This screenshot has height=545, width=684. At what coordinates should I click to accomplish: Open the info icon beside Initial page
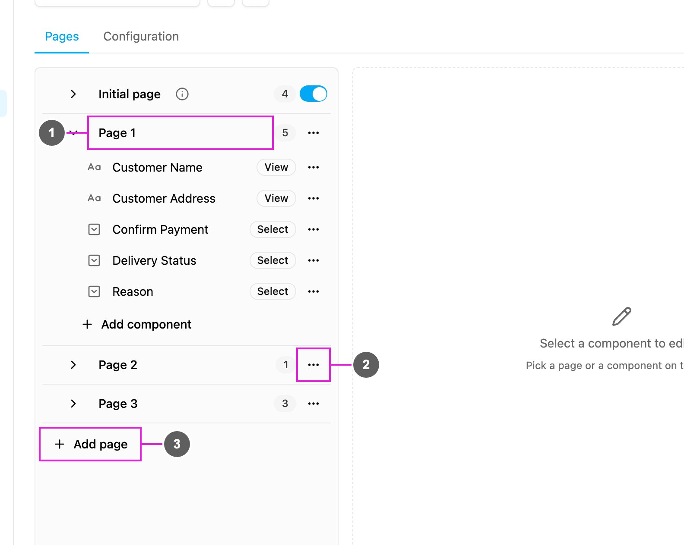click(182, 94)
